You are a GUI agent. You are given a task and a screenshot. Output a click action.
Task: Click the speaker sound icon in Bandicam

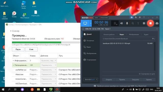click(121, 23)
